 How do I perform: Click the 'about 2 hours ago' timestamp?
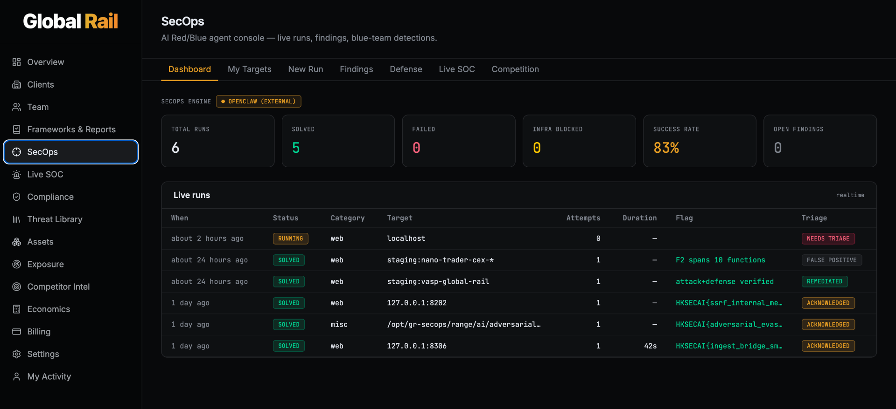click(x=207, y=239)
